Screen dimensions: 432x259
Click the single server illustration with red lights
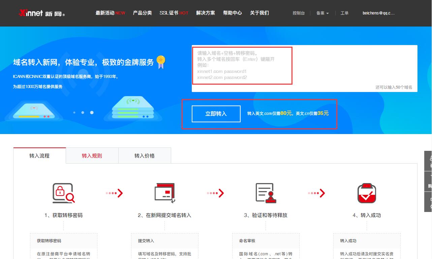click(34, 112)
